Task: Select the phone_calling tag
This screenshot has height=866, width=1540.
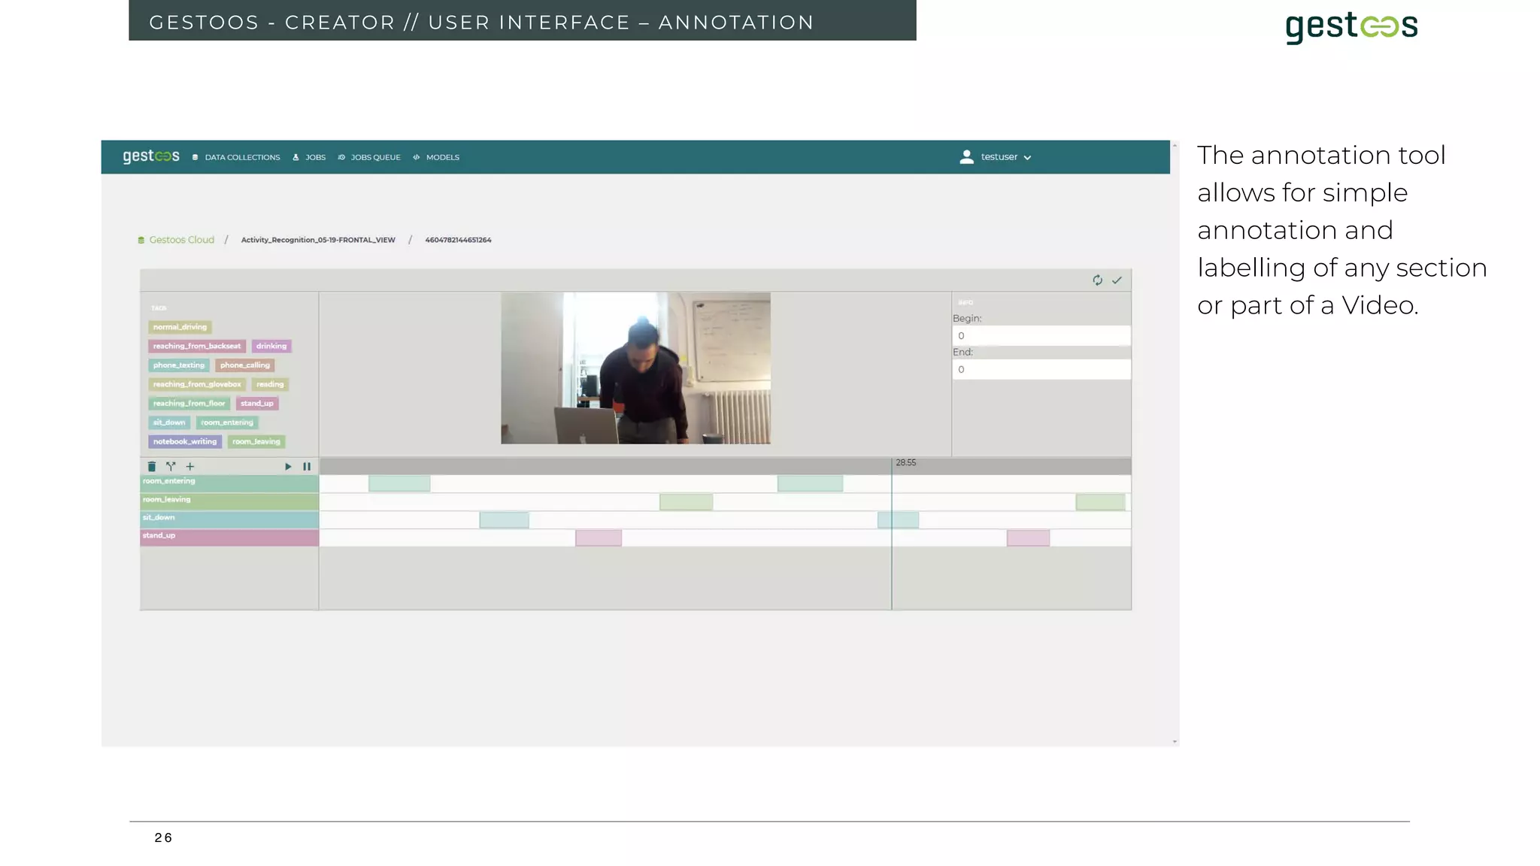Action: (245, 365)
